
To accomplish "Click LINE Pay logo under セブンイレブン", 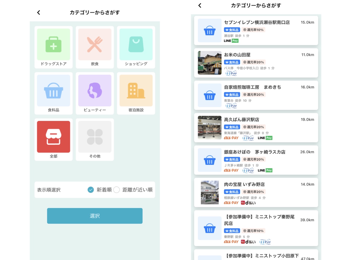I will point(231,41).
